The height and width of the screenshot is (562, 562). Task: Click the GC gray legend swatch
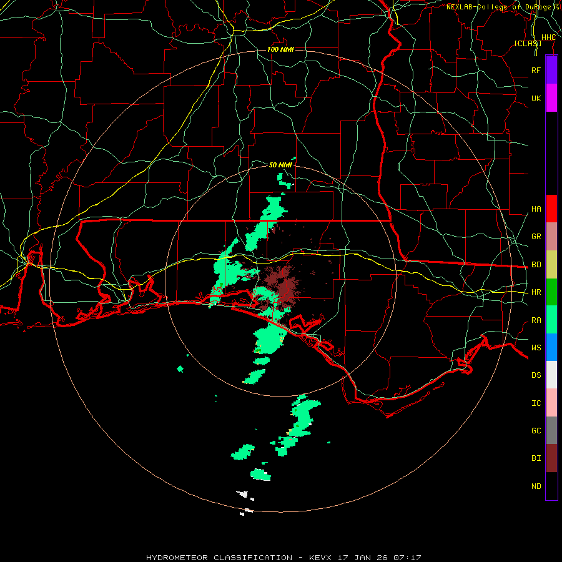[x=551, y=430]
